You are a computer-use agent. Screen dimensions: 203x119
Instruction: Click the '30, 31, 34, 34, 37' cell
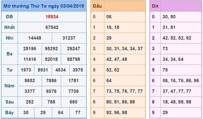[x=124, y=49]
